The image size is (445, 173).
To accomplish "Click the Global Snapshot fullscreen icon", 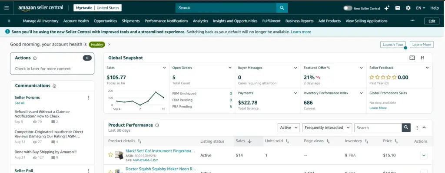I will click(x=412, y=58).
